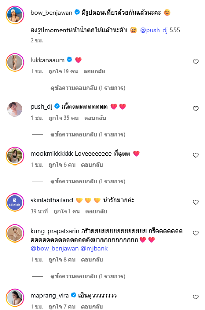Expand the reply under lukkanaaum's comment
Viewport: 205px width, 310px height.
[88, 88]
